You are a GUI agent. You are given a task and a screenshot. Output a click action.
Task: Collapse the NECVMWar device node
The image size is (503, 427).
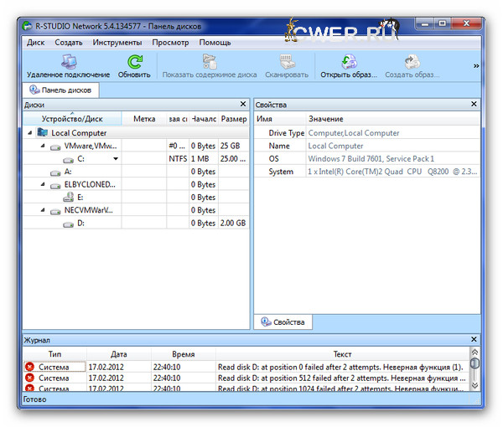[44, 210]
